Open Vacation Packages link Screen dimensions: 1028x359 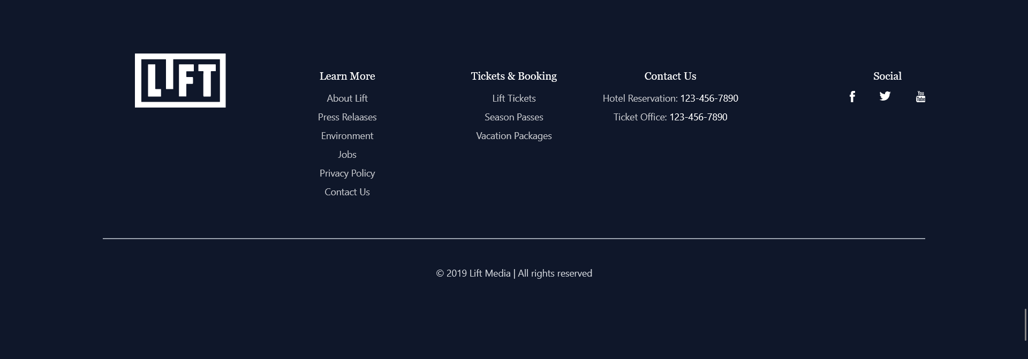(x=514, y=136)
